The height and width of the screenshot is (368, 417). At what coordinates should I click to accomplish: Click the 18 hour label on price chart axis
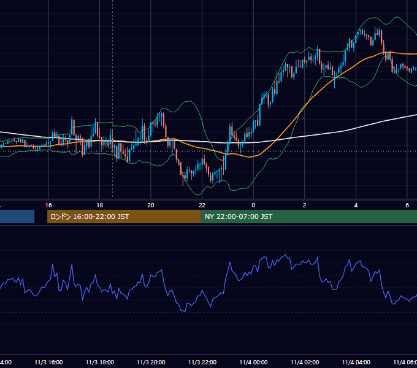100,205
